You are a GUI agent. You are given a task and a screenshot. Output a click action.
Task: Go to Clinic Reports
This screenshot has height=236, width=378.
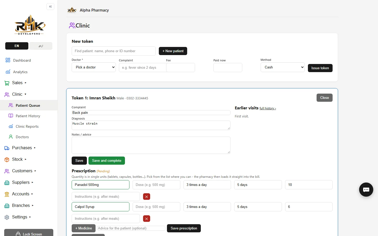tap(27, 126)
